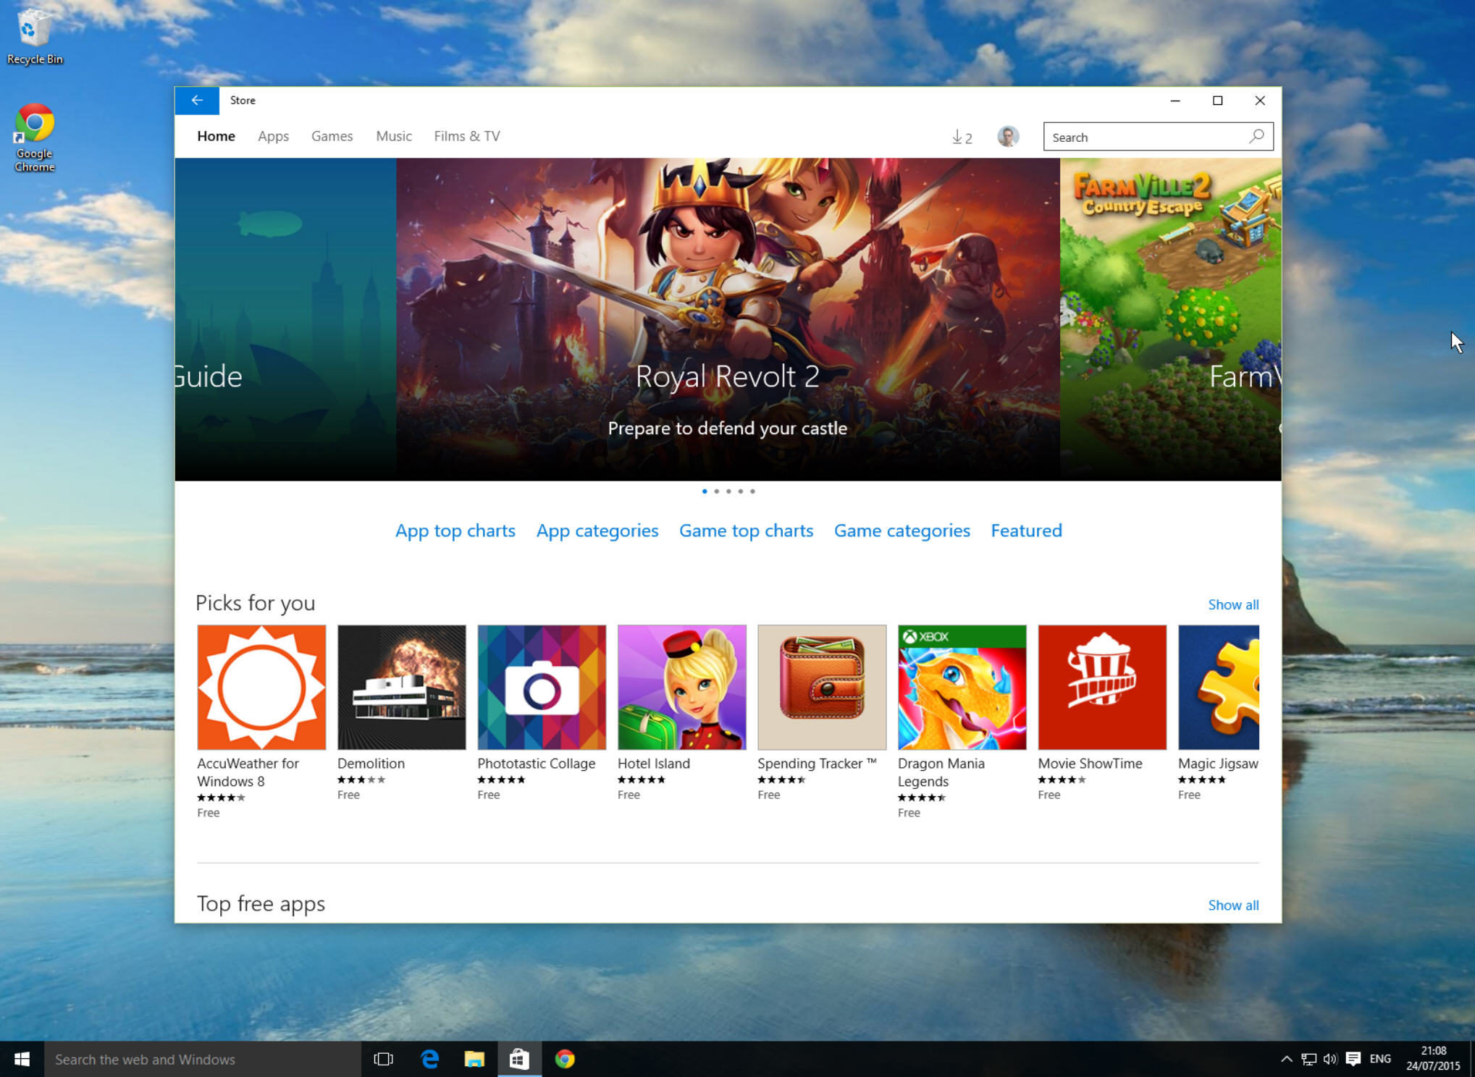Click the third carousel dot indicator
This screenshot has width=1475, height=1077.
(728, 491)
